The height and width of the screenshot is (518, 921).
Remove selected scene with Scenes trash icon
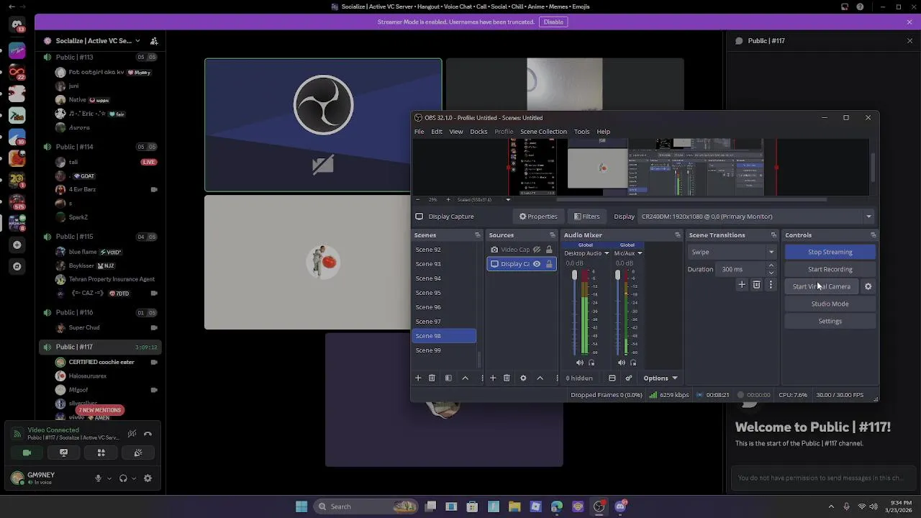(x=432, y=378)
